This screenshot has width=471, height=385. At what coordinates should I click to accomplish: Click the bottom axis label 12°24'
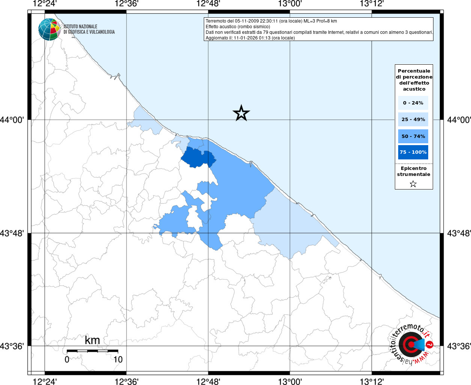[45, 381]
